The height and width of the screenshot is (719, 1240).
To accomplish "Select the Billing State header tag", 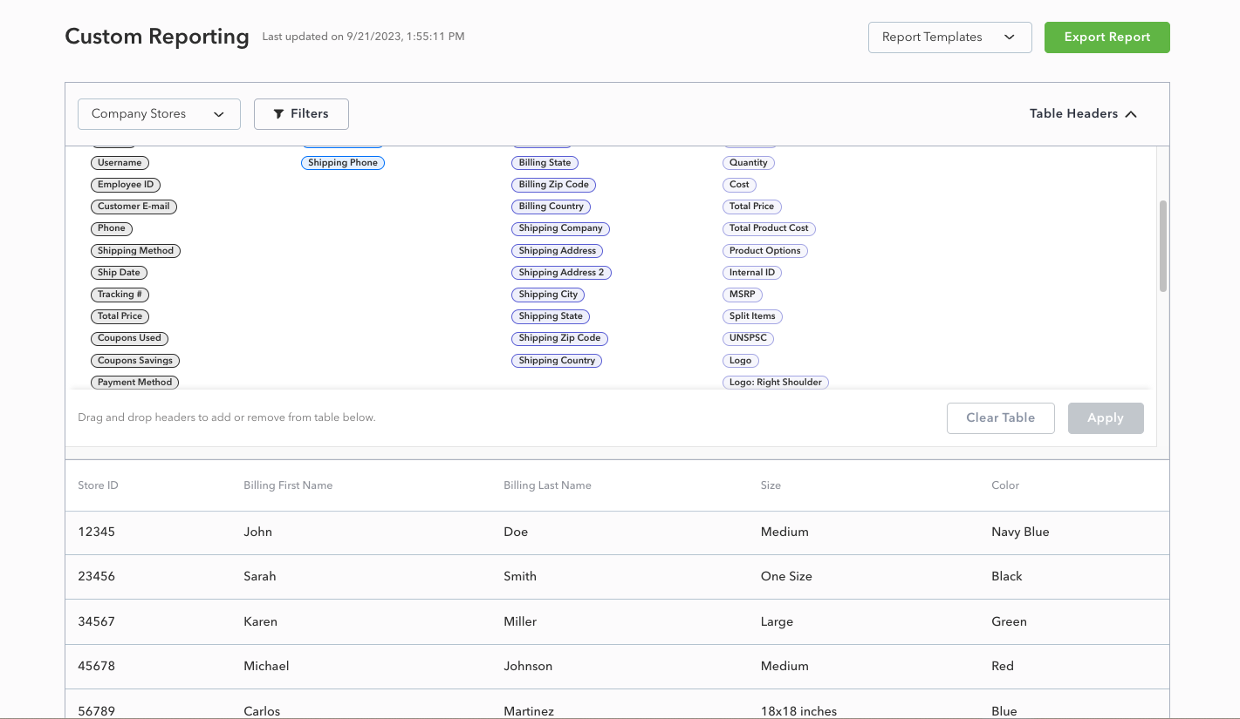I will click(x=545, y=163).
